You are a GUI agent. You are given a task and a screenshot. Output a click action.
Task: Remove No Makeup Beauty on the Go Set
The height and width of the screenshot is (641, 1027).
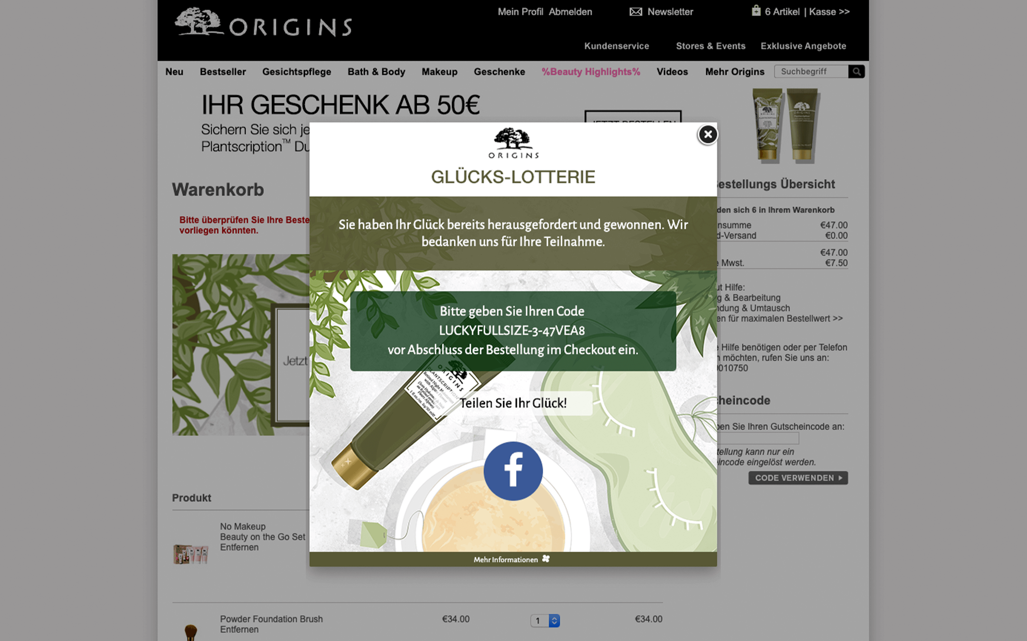coord(239,547)
